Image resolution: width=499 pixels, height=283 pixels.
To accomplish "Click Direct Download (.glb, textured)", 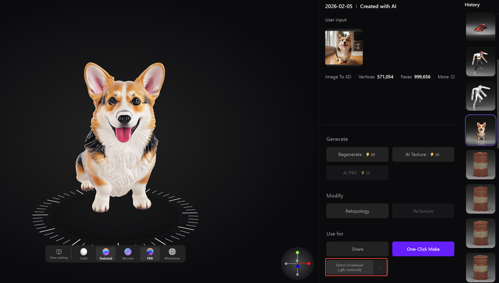I will click(349, 268).
